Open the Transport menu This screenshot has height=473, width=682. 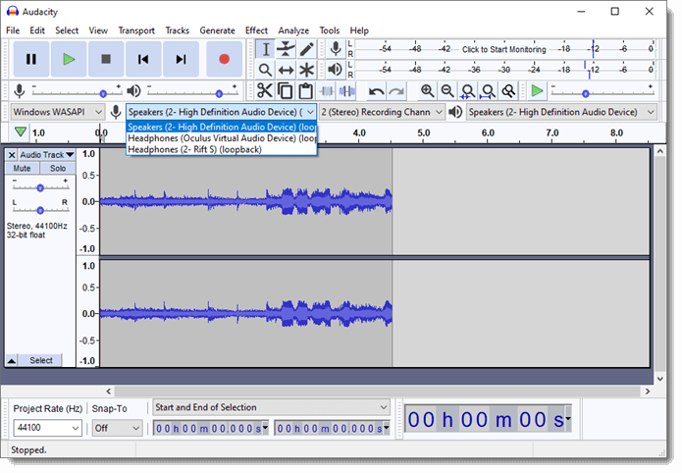[136, 30]
